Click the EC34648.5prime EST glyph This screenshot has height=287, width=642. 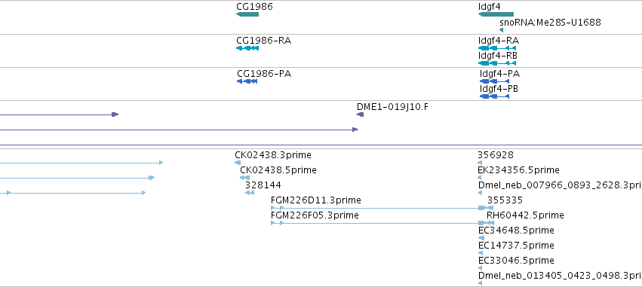point(481,238)
